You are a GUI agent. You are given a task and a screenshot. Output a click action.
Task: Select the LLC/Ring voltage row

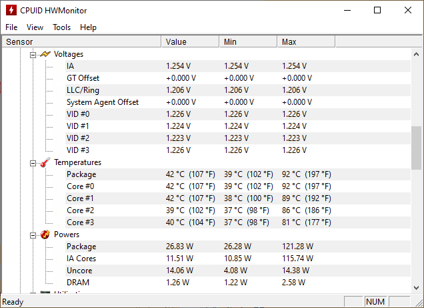tap(238, 90)
